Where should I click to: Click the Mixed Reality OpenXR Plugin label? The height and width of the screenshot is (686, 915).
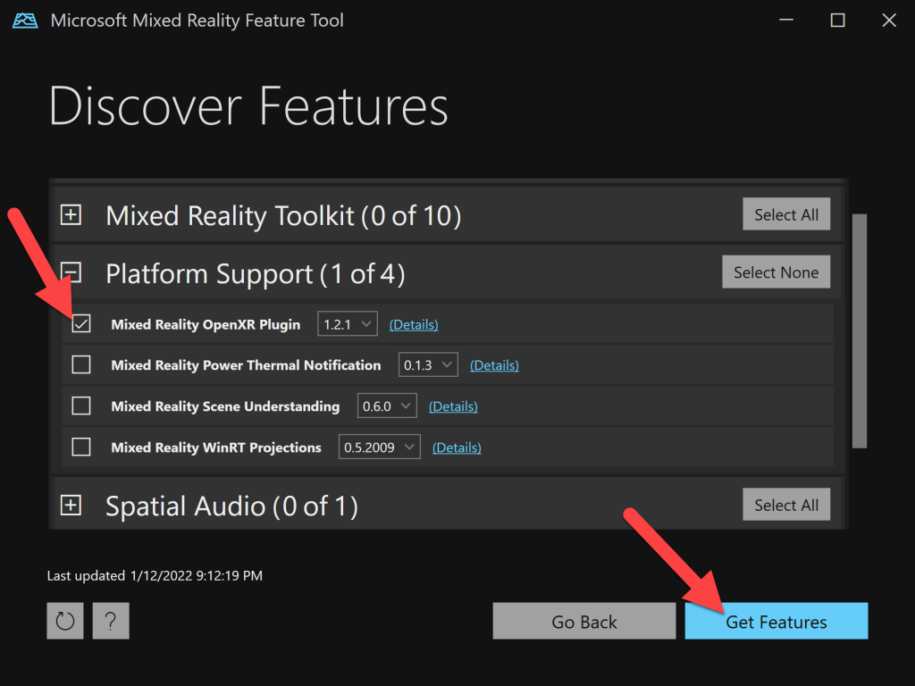pos(206,324)
